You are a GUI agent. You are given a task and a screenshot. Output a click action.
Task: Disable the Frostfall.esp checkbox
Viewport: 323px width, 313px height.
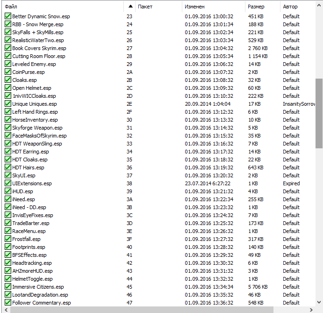[8, 239]
